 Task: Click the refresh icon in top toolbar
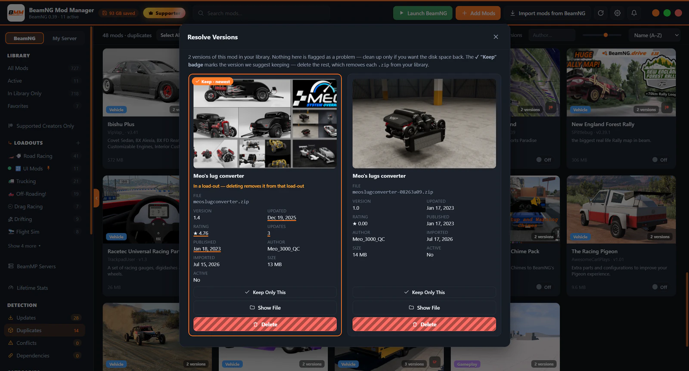coord(601,13)
